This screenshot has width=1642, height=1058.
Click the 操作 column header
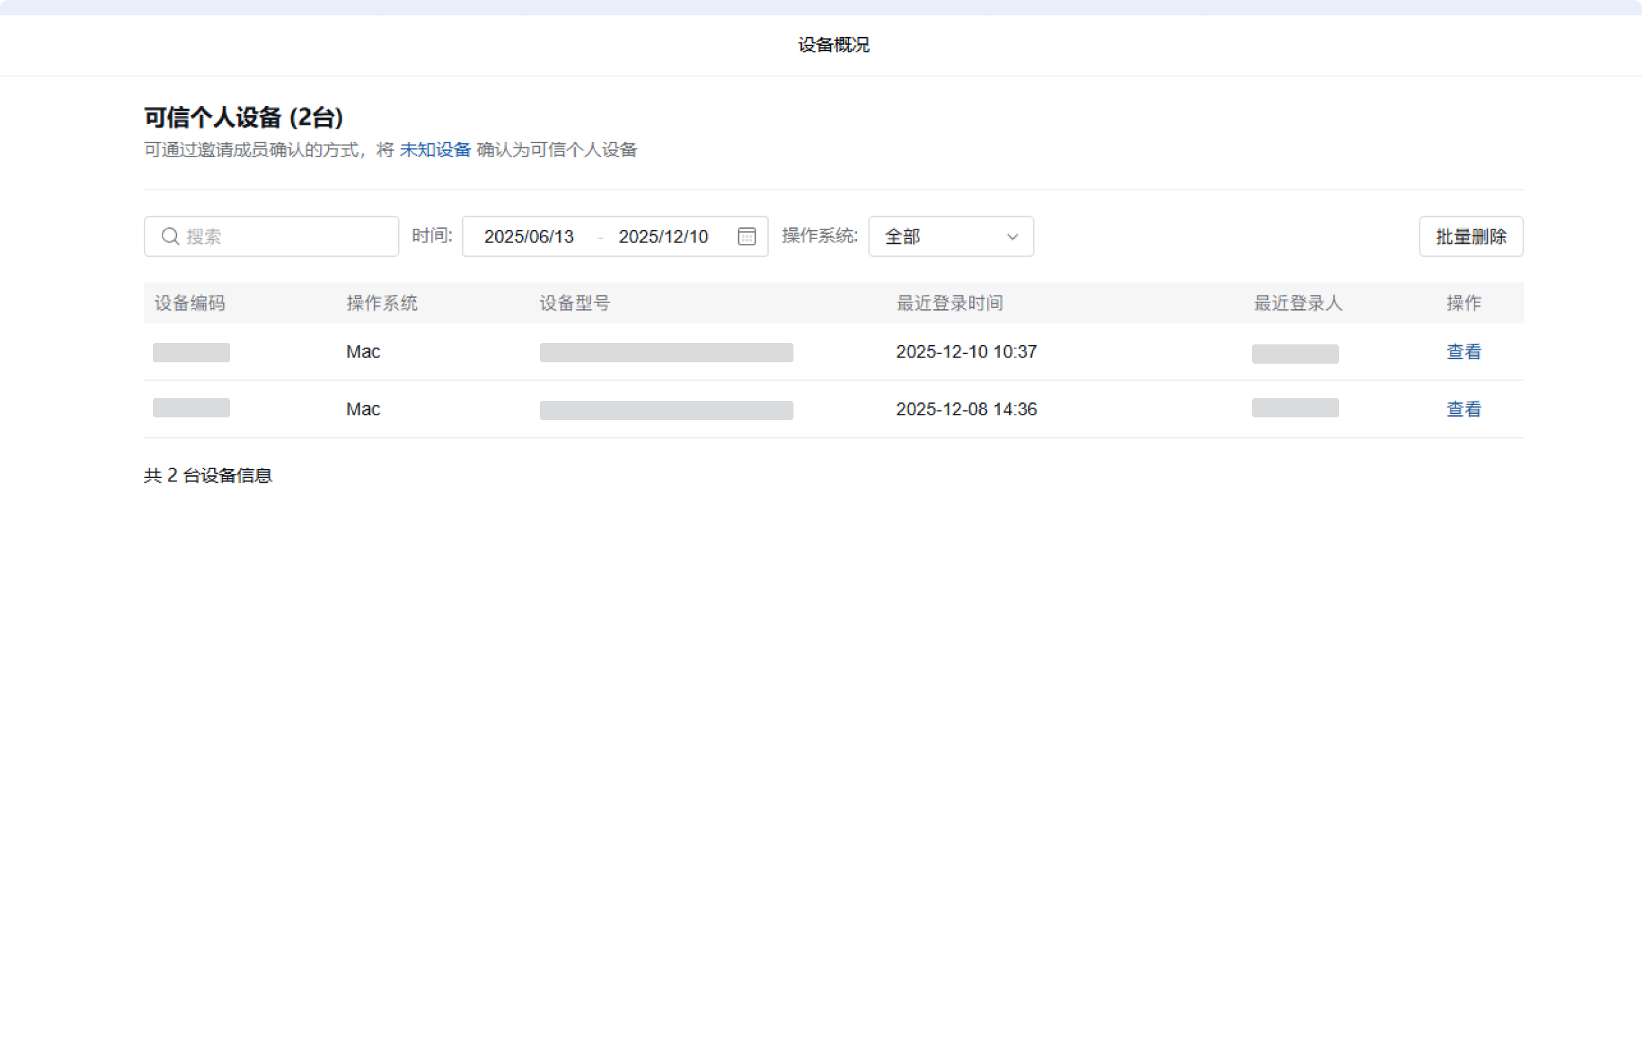point(1463,303)
